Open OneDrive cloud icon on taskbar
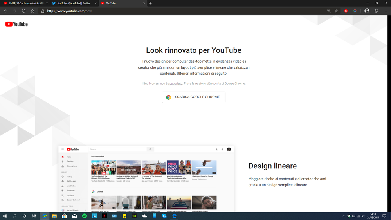The width and height of the screenshot is (391, 220). (x=144, y=216)
